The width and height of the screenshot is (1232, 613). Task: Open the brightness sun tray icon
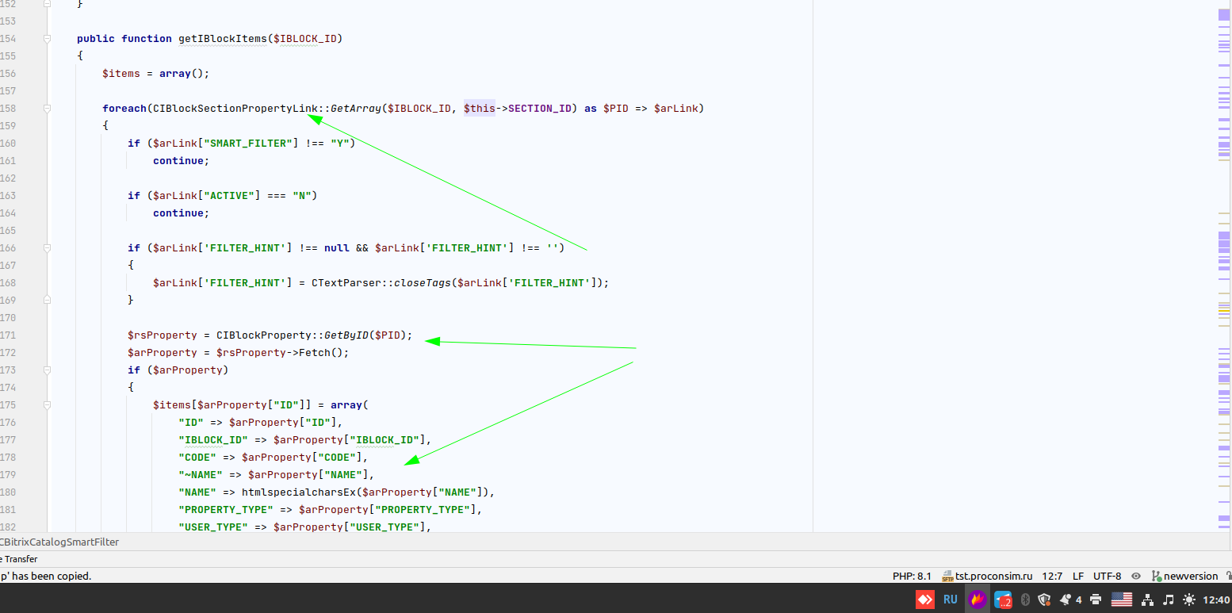(x=1188, y=600)
